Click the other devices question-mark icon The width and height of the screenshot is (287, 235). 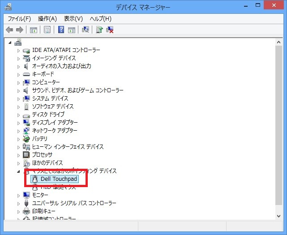(x=26, y=162)
